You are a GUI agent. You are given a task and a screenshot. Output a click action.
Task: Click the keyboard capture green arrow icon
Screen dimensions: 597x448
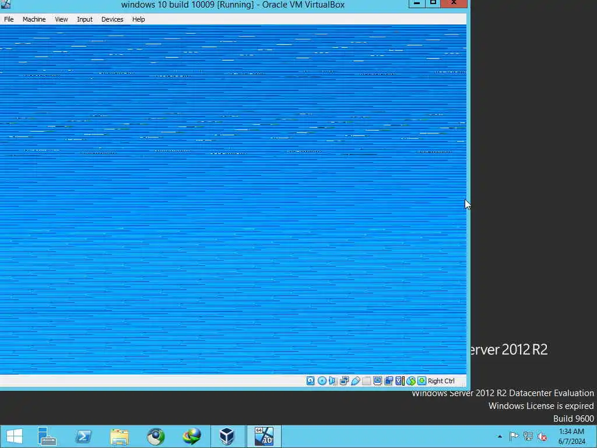coord(422,380)
